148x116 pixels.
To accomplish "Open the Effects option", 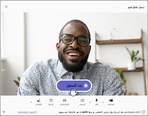I will [x=39, y=102].
